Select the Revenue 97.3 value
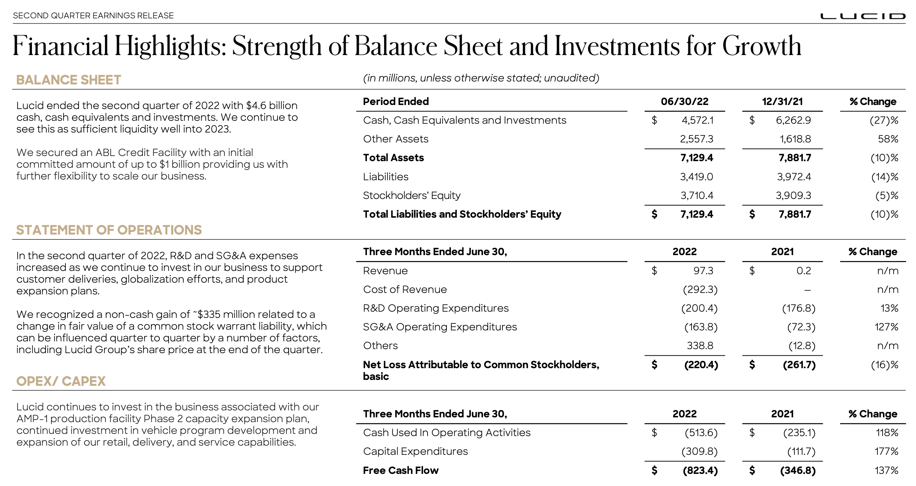The width and height of the screenshot is (916, 486). pyautogui.click(x=703, y=271)
